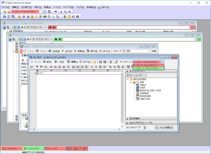Expand the PROCEDURE tree node

coord(134,96)
